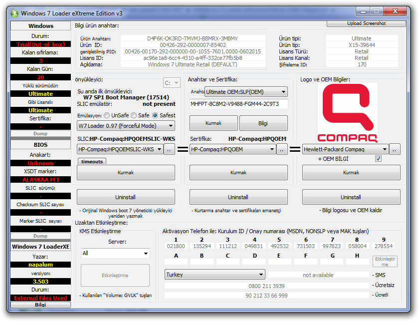Click the Bilgi button below External Files Used
Viewport: 419px width, 322px height.
[40, 305]
